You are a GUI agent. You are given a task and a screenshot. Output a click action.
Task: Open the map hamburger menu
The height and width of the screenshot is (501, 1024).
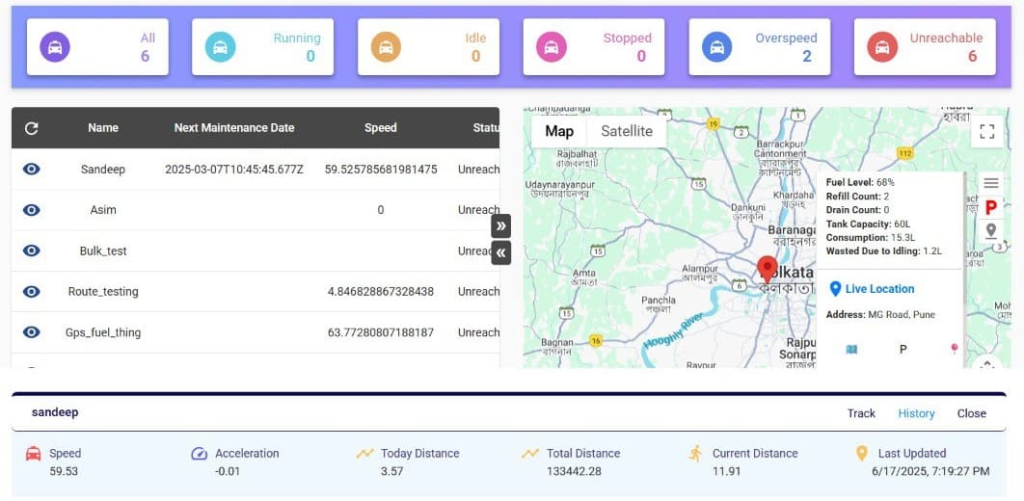[991, 183]
